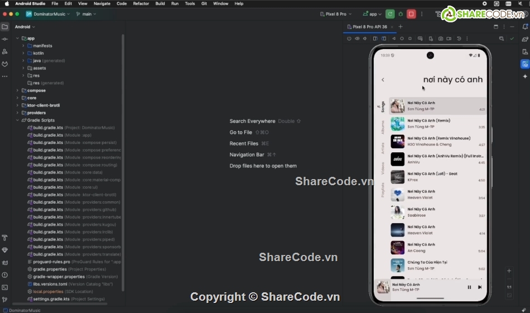
Task: Open the Git menu
Action: [x=204, y=3]
